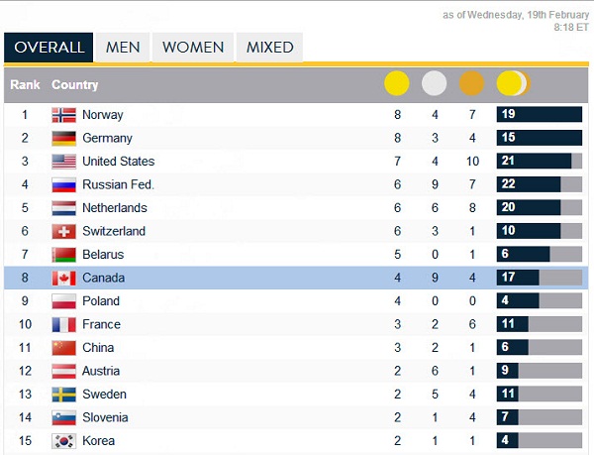Select the MIXED tab
Image resolution: width=594 pixels, height=455 pixels.
269,48
